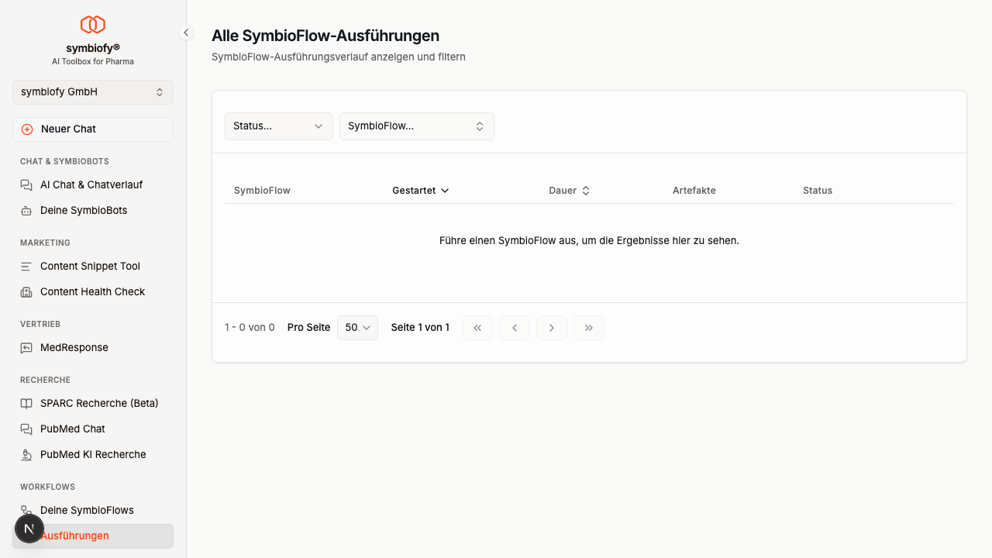992x558 pixels.
Task: Open PubMed Chat from sidebar
Action: [x=73, y=429]
